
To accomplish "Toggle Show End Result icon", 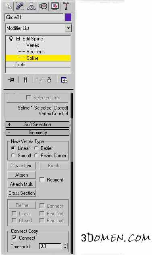I will (x=25, y=80).
